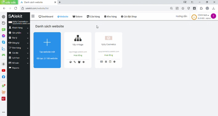Screen dimensions: 218x116
Task: Open the Kho hàng tab
Action: click(111, 17)
